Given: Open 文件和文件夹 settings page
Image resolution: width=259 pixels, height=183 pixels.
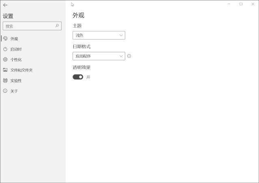Looking at the screenshot, I should click(x=33, y=70).
